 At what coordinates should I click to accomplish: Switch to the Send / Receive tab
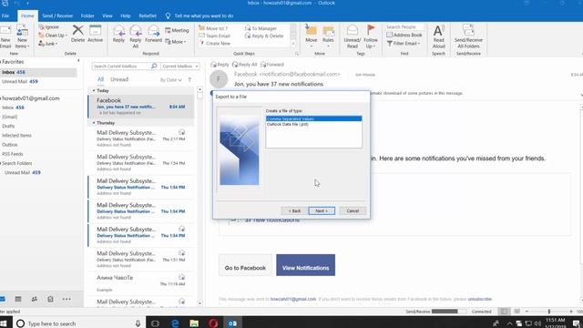[x=57, y=16]
